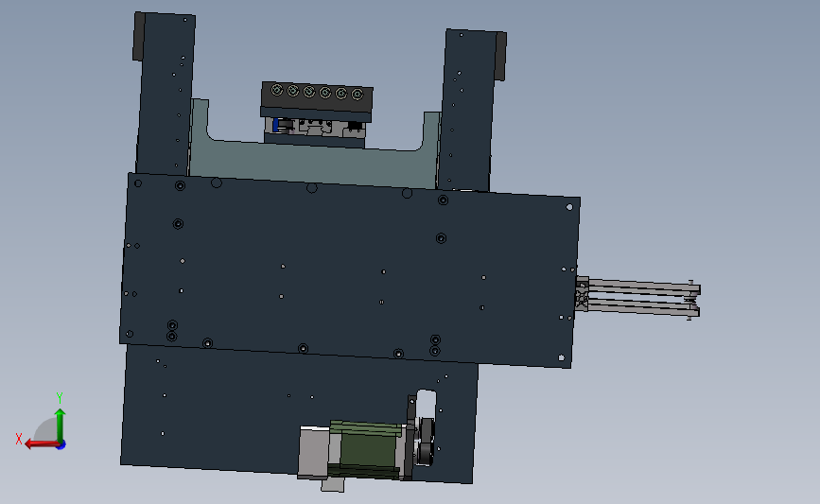Select the green stepper motor body
Image resolution: width=820 pixels, height=504 pixels.
(367, 449)
